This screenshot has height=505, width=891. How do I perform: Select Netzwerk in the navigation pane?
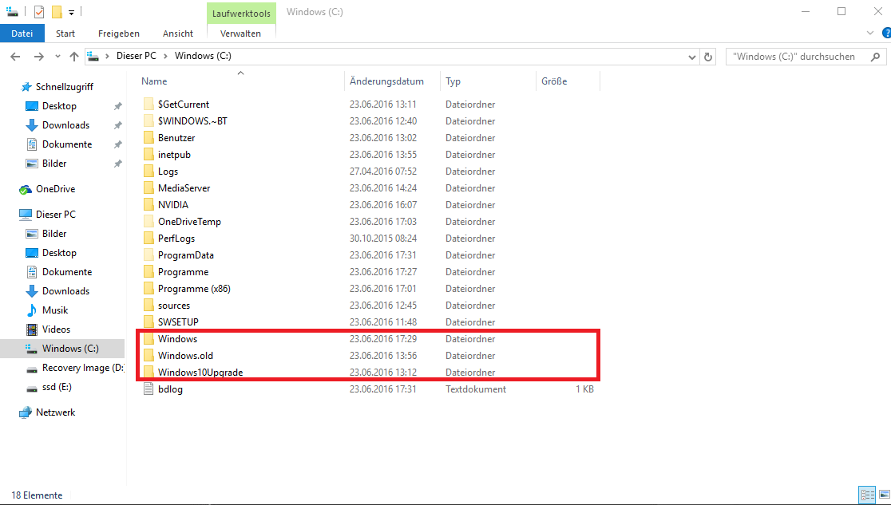[55, 412]
